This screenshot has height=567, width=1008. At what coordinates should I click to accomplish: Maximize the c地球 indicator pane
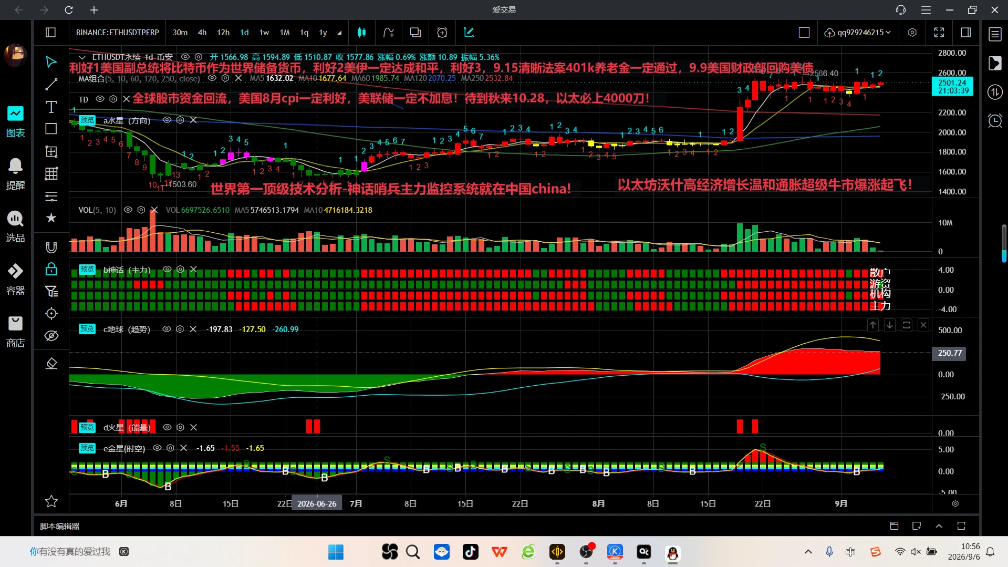click(x=907, y=325)
